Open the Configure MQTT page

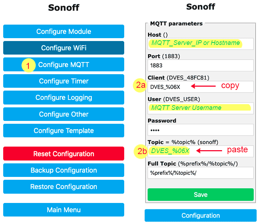[x=63, y=65]
